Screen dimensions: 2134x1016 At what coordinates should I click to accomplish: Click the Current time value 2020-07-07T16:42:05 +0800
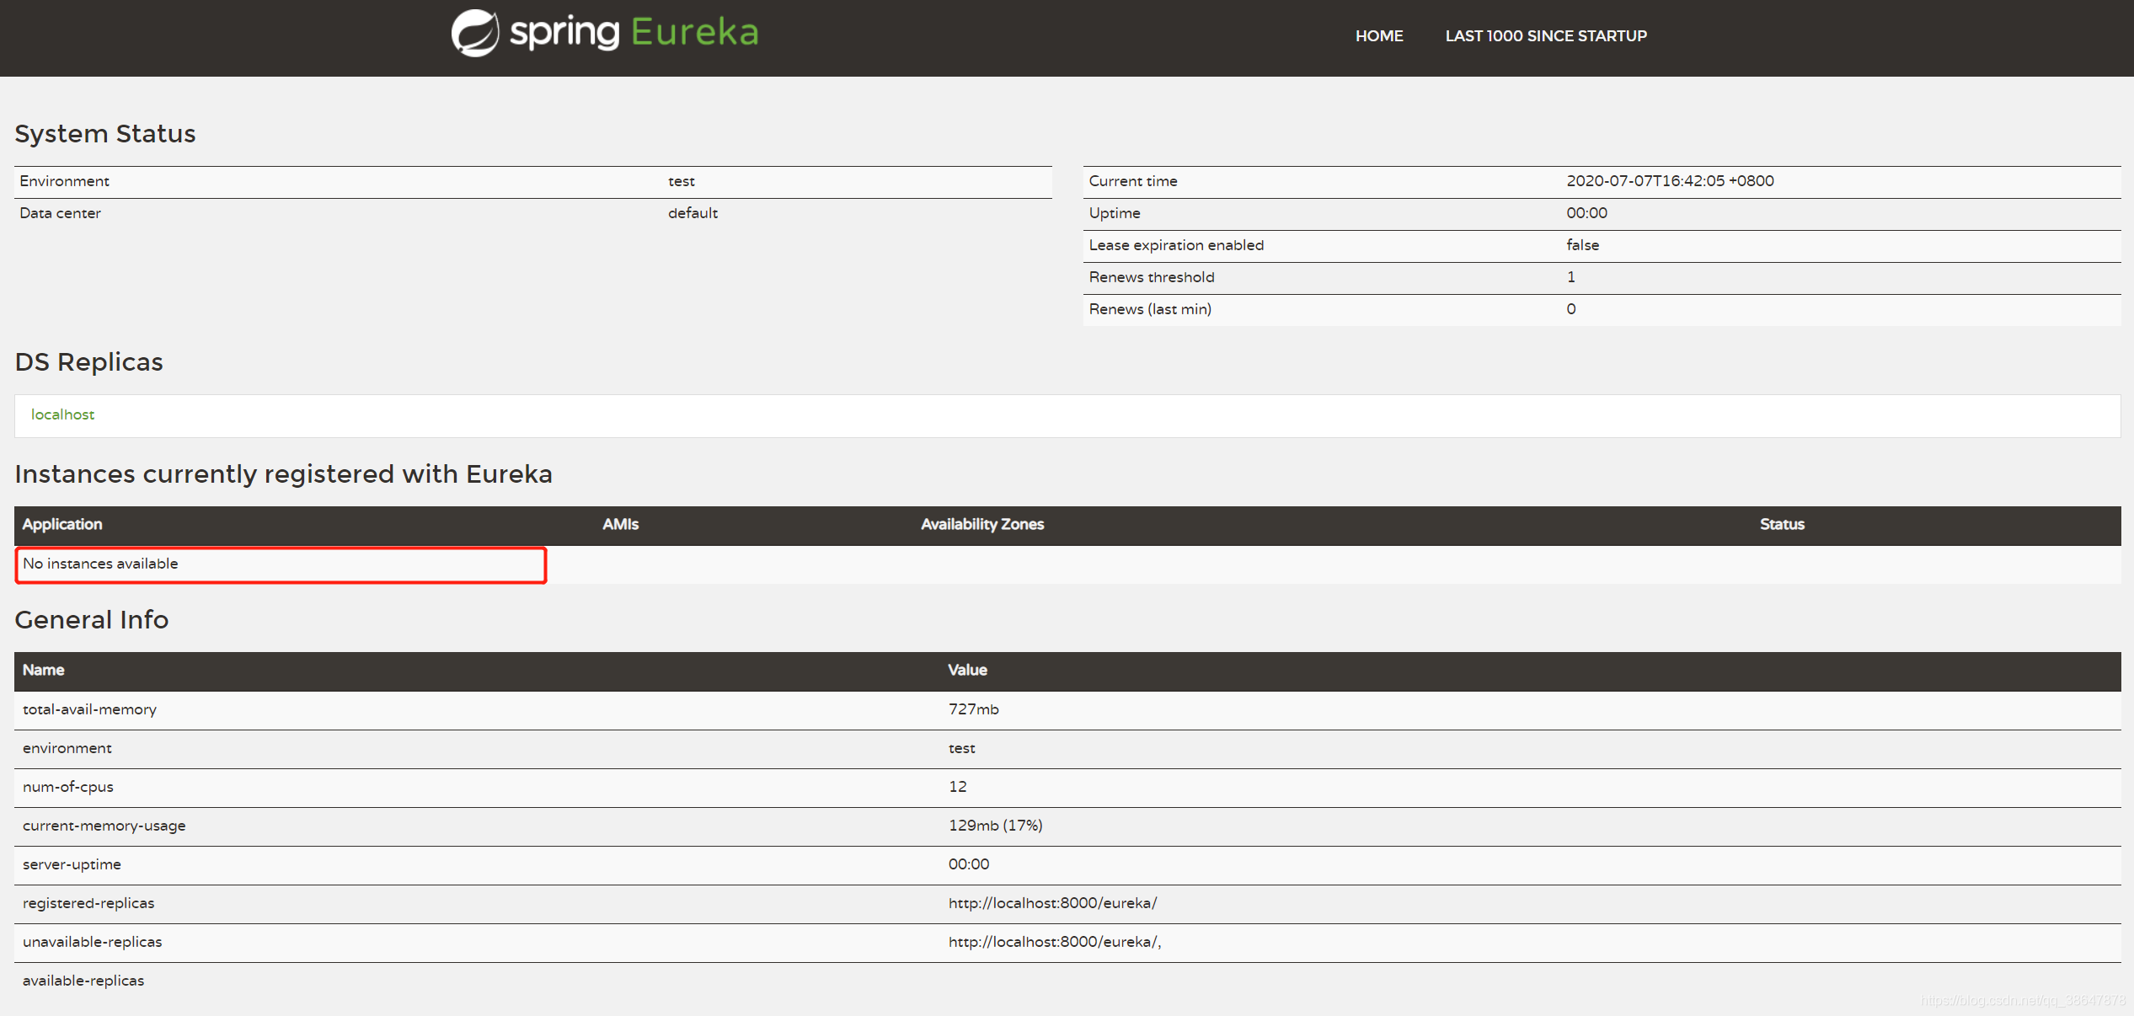click(1670, 181)
